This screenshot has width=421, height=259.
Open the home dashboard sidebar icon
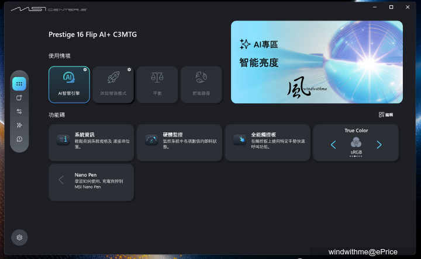pyautogui.click(x=19, y=84)
